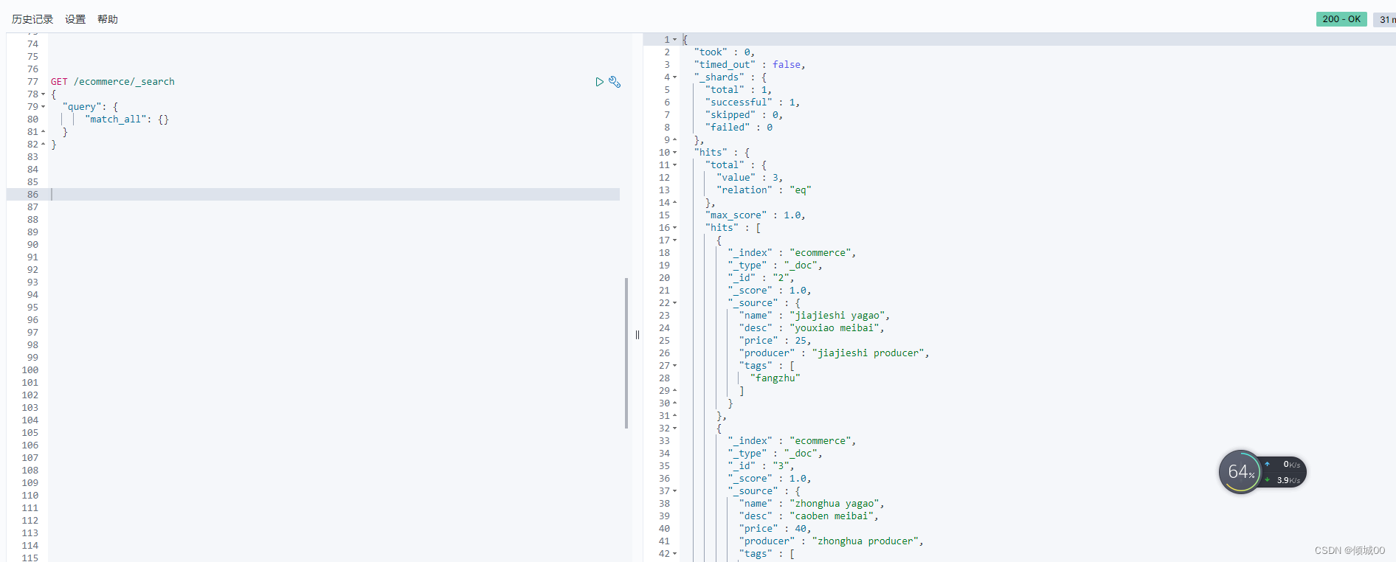Click the "name" : "jiajieshi yagao" line
The width and height of the screenshot is (1396, 562).
[815, 316]
